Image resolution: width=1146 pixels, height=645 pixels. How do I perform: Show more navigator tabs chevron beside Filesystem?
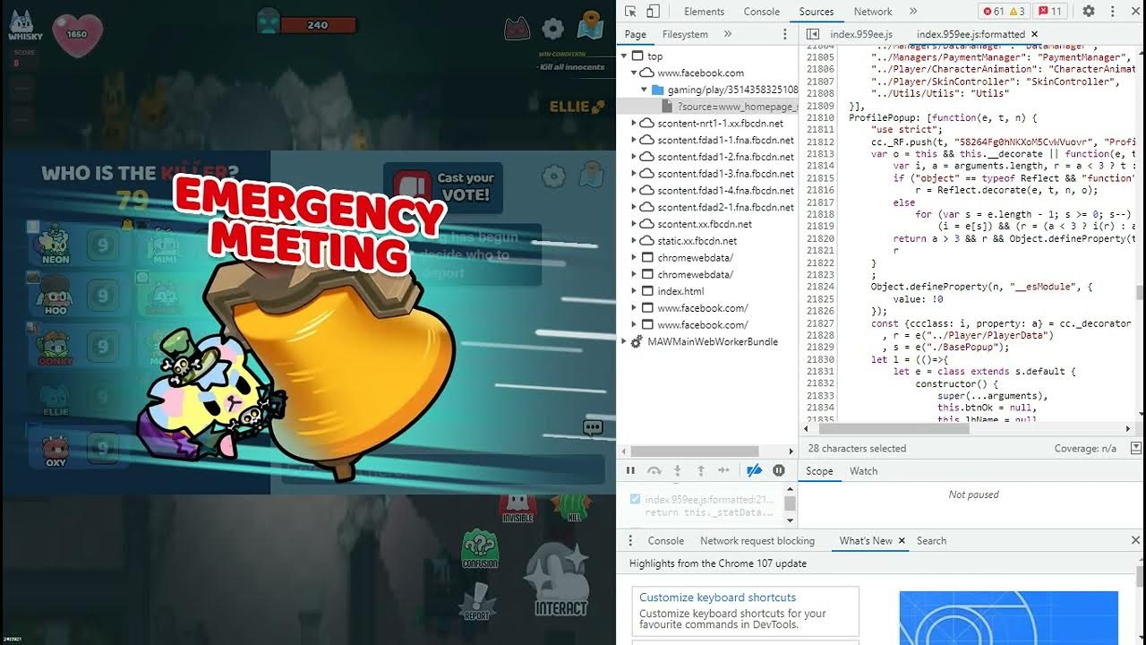(728, 34)
